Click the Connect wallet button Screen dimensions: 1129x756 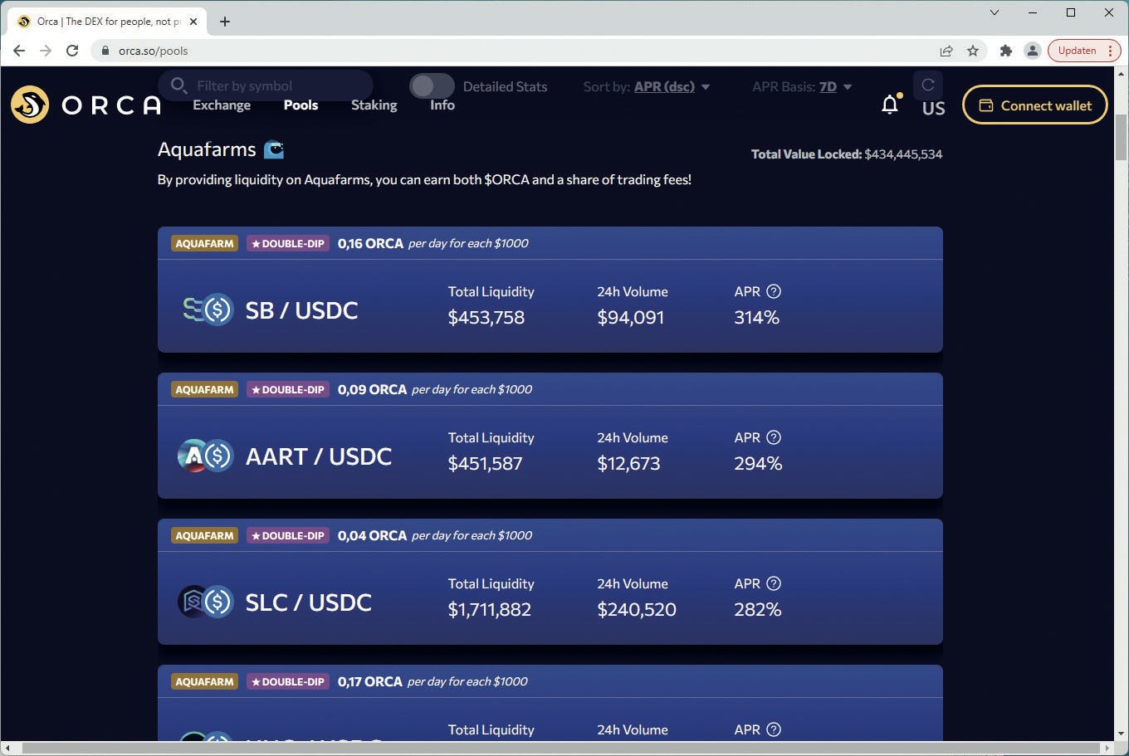click(x=1034, y=105)
